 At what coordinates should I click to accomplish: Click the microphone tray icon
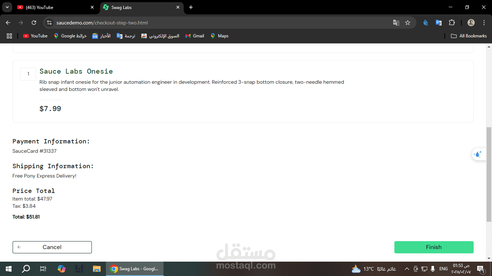tap(433, 269)
